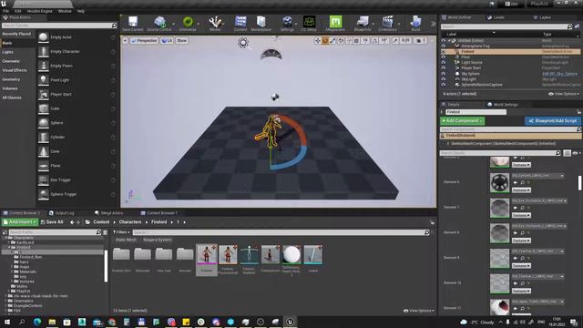Toggle world/local coordinate system icon
The height and width of the screenshot is (328, 583).
341,40
